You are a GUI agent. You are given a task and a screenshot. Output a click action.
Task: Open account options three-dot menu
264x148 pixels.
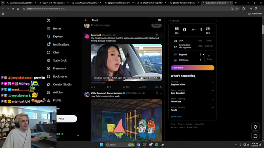[x=78, y=135]
